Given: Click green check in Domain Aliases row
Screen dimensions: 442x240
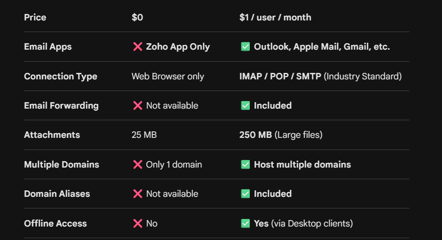Looking at the screenshot, I should click(245, 194).
